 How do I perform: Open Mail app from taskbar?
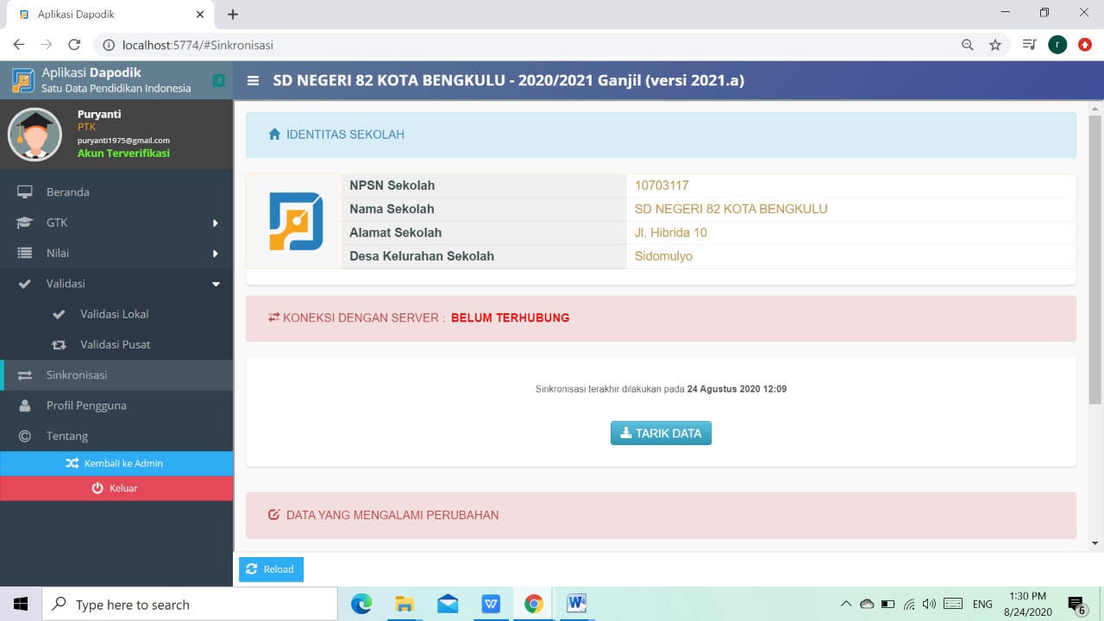[x=448, y=604]
